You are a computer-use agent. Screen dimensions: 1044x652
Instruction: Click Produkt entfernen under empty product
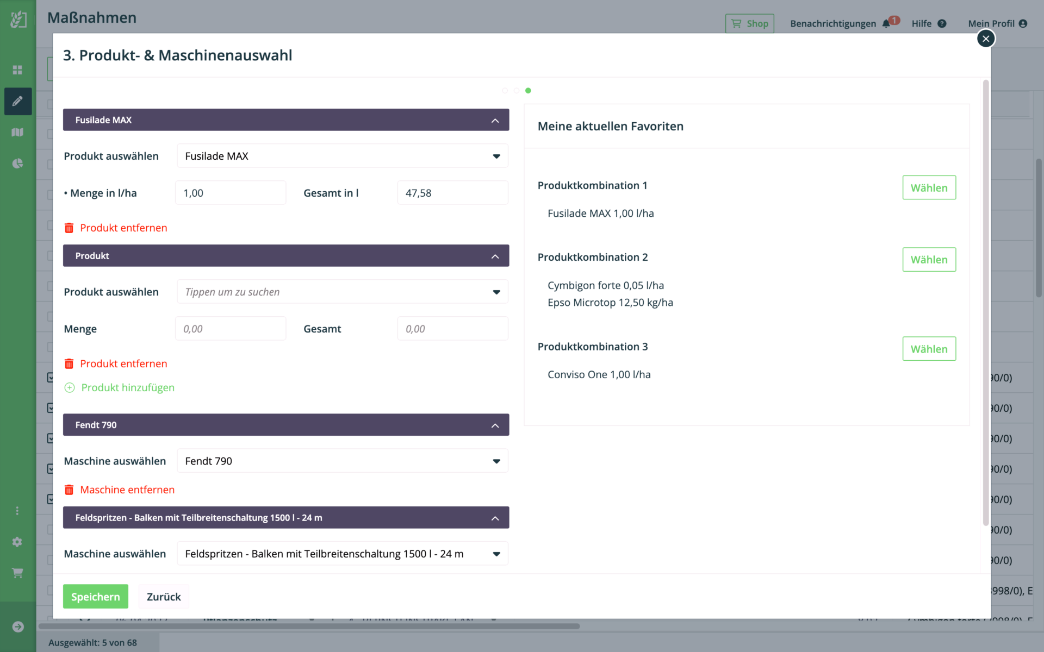[x=123, y=363]
